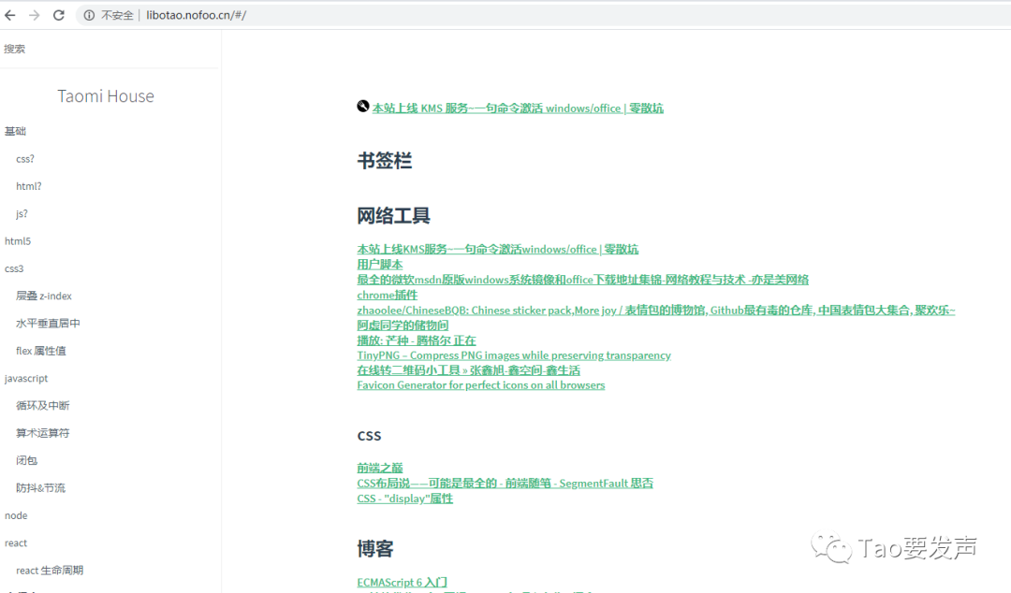
Task: Click the css section heading
Action: (x=370, y=437)
